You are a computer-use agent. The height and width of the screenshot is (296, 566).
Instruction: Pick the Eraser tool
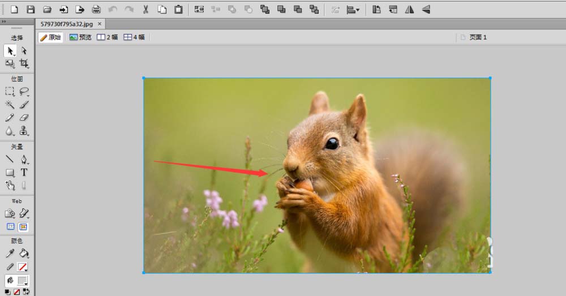click(24, 118)
